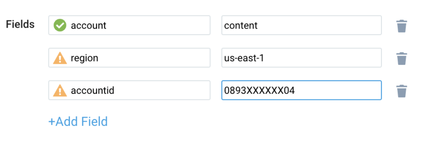Place cursor in the highlighted account ID value box
Viewport: 423px width, 143px height.
point(301,90)
